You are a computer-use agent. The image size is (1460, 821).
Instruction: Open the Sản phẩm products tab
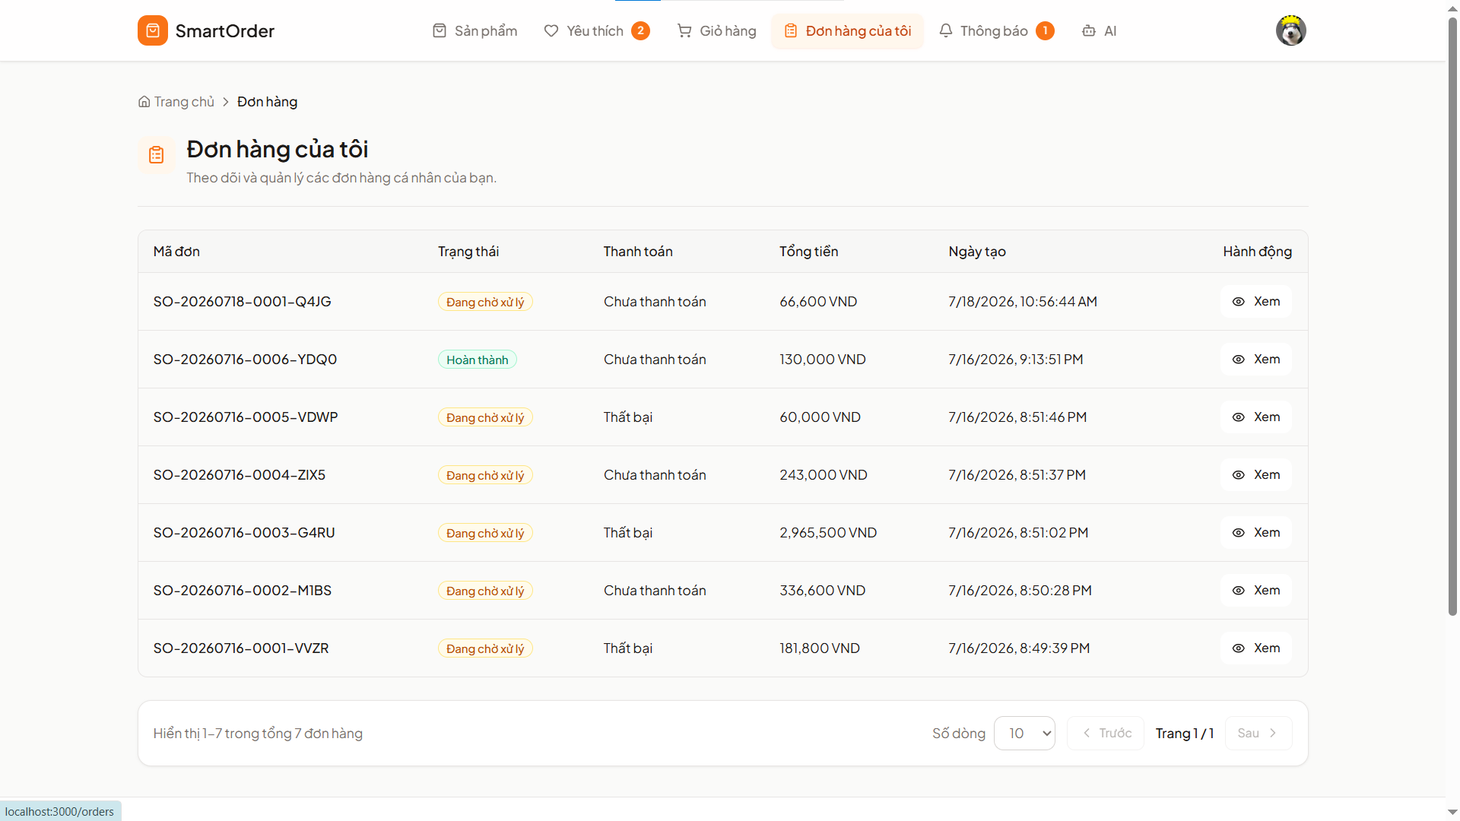coord(474,31)
